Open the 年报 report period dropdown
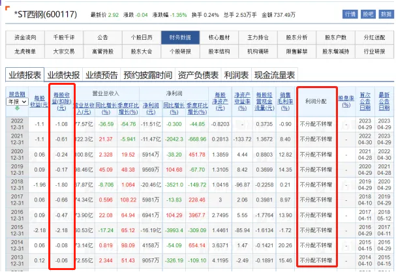396x272 pixels. (17, 102)
